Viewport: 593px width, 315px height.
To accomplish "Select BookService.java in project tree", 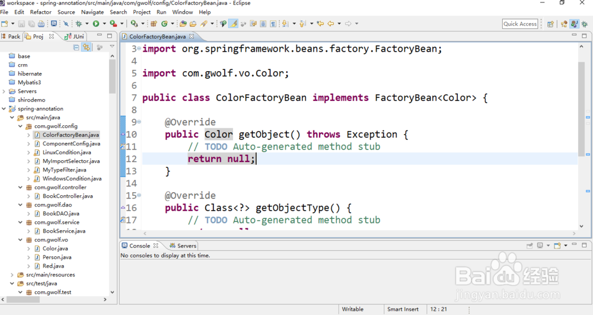I will pyautogui.click(x=64, y=231).
